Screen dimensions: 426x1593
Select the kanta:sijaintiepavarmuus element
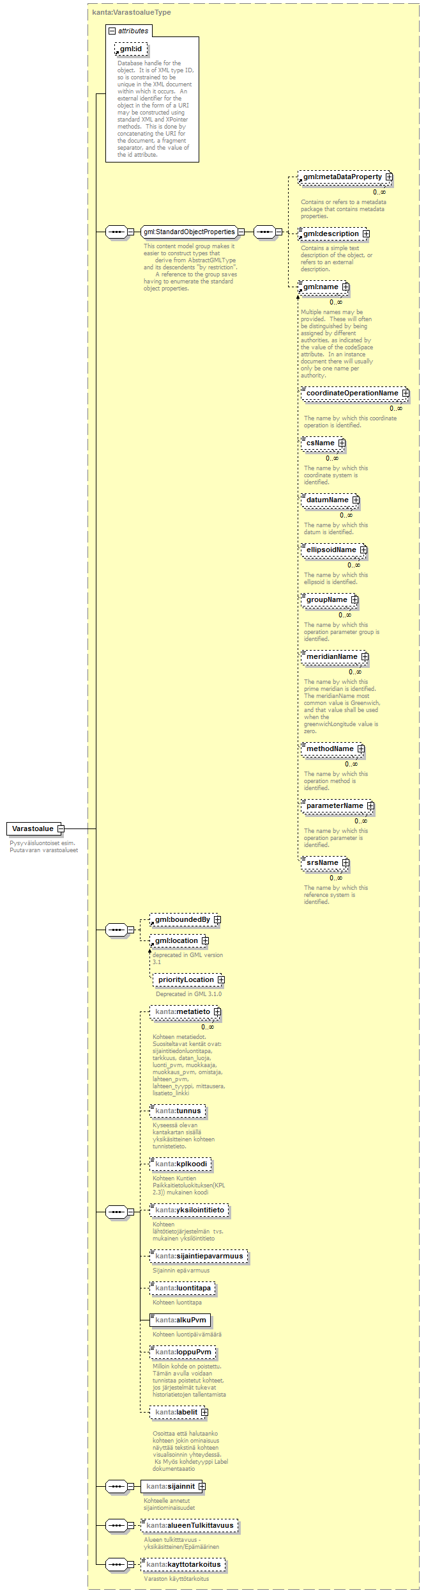point(199,1256)
